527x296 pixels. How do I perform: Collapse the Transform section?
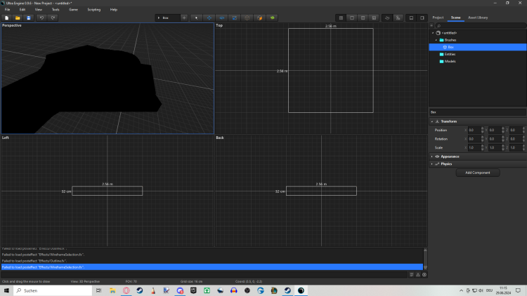448,121
